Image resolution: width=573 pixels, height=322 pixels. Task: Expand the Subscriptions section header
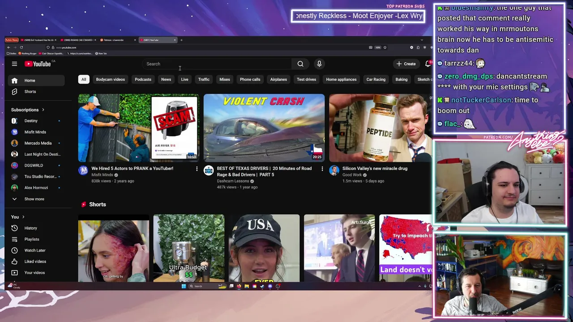[x=28, y=110]
